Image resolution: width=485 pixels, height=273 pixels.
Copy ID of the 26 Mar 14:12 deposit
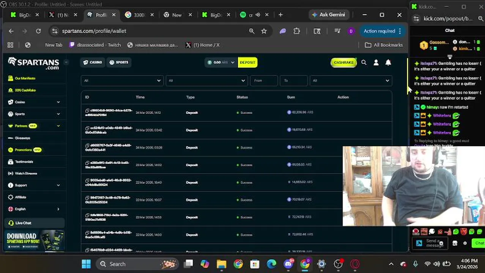[x=87, y=111]
